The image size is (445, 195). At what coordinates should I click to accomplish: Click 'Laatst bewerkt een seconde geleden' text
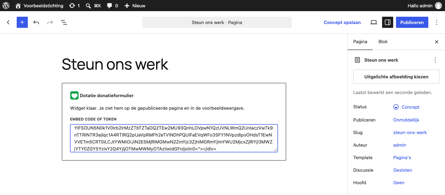pos(393,93)
